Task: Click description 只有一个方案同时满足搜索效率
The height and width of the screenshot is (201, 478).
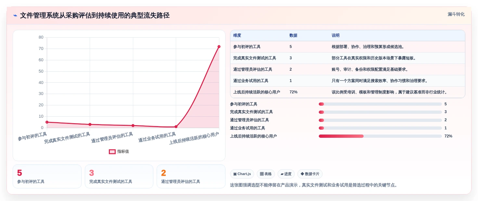Action: click(x=381, y=81)
